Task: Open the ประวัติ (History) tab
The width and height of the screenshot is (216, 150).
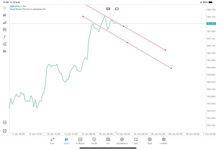Action: pyautogui.click(x=94, y=141)
